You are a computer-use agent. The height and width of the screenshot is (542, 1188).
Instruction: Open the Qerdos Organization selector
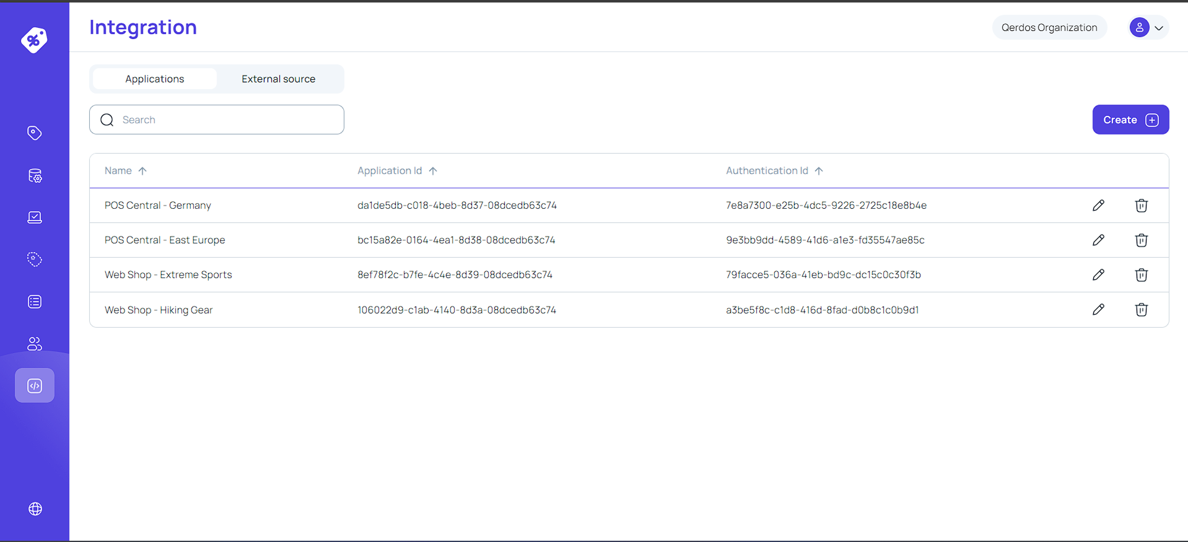[x=1049, y=27]
